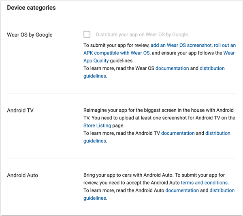Open the Android Auto documentation link
The width and height of the screenshot is (243, 216).
tap(182, 190)
